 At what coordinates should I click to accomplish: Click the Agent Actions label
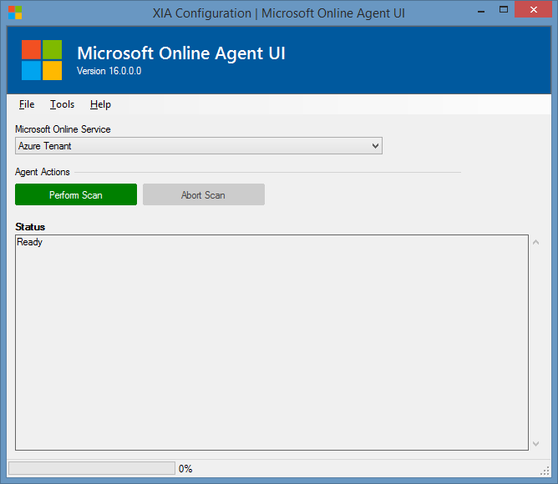[x=43, y=172]
